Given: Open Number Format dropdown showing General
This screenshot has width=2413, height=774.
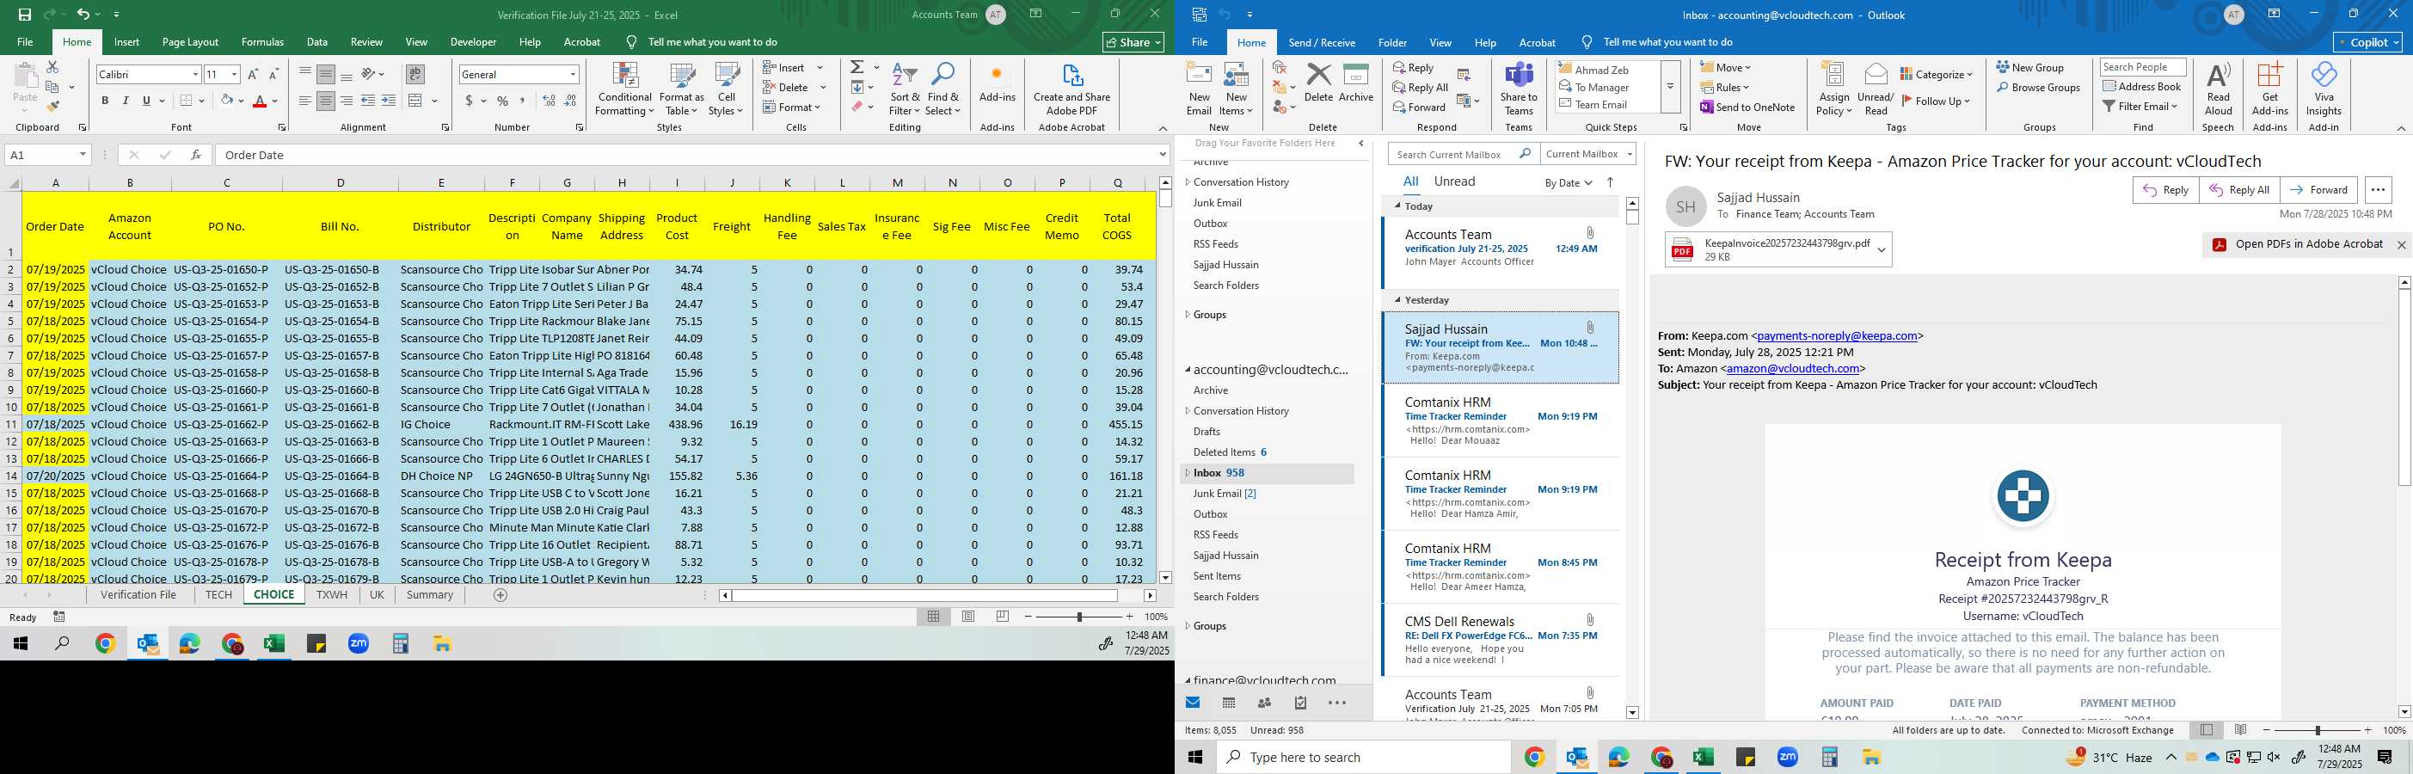Looking at the screenshot, I should click(573, 74).
